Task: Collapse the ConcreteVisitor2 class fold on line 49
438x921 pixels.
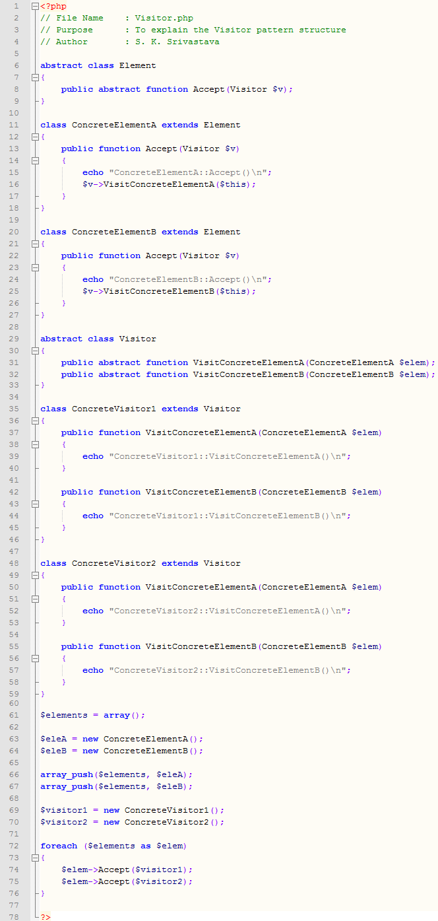Action: pyautogui.click(x=36, y=575)
